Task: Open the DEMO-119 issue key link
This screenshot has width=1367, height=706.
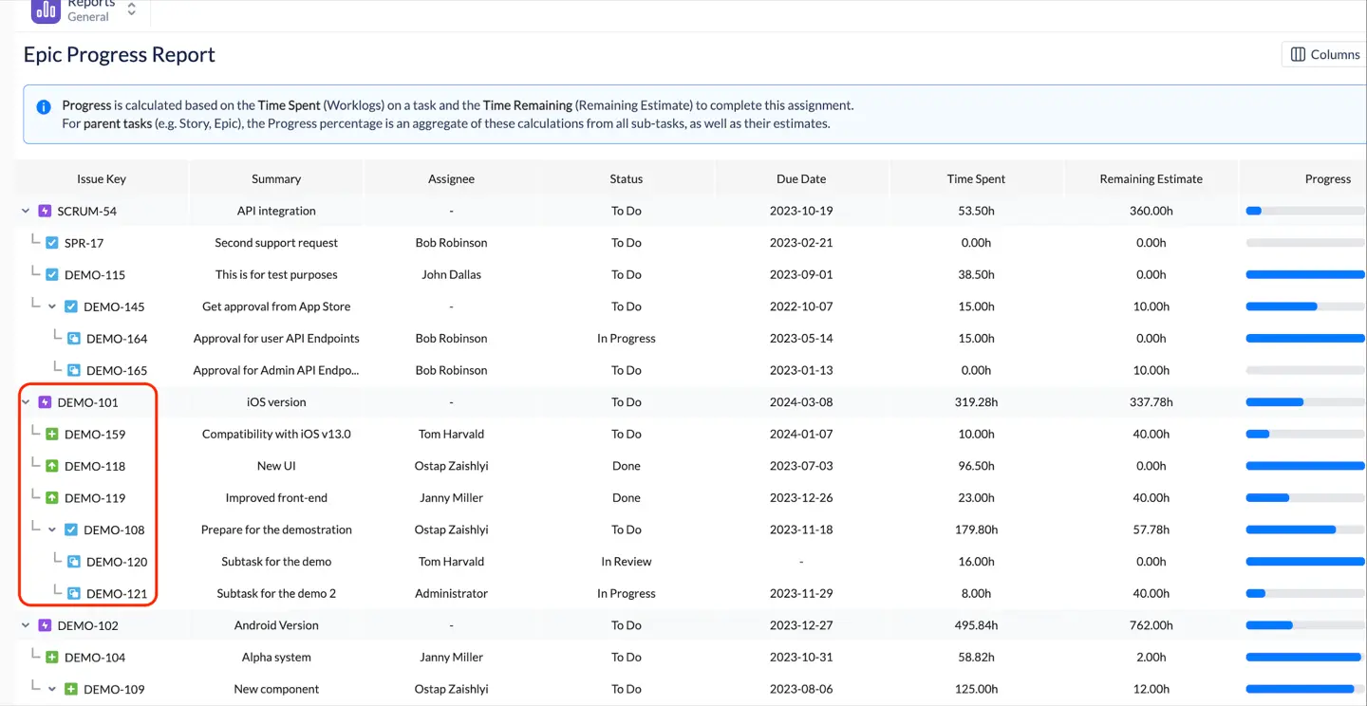Action: pyautogui.click(x=95, y=498)
